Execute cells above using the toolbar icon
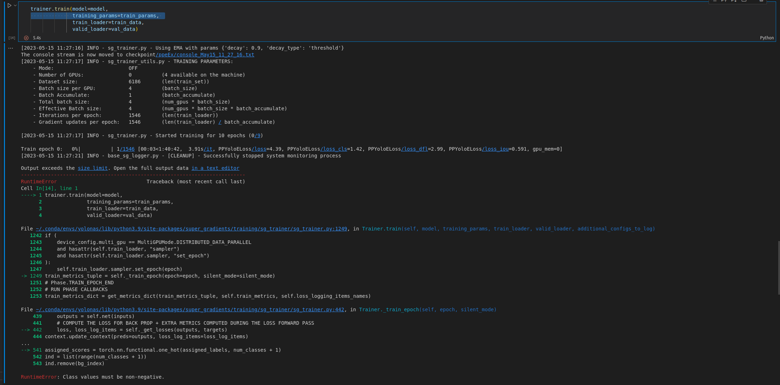Screen dimensions: 780x385 click(x=723, y=1)
